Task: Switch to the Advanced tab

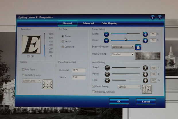Action: click(88, 23)
